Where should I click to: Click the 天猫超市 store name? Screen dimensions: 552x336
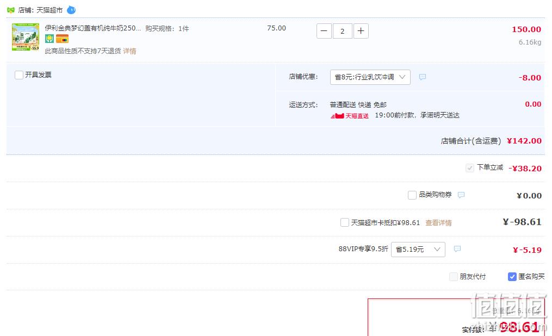[x=49, y=10]
